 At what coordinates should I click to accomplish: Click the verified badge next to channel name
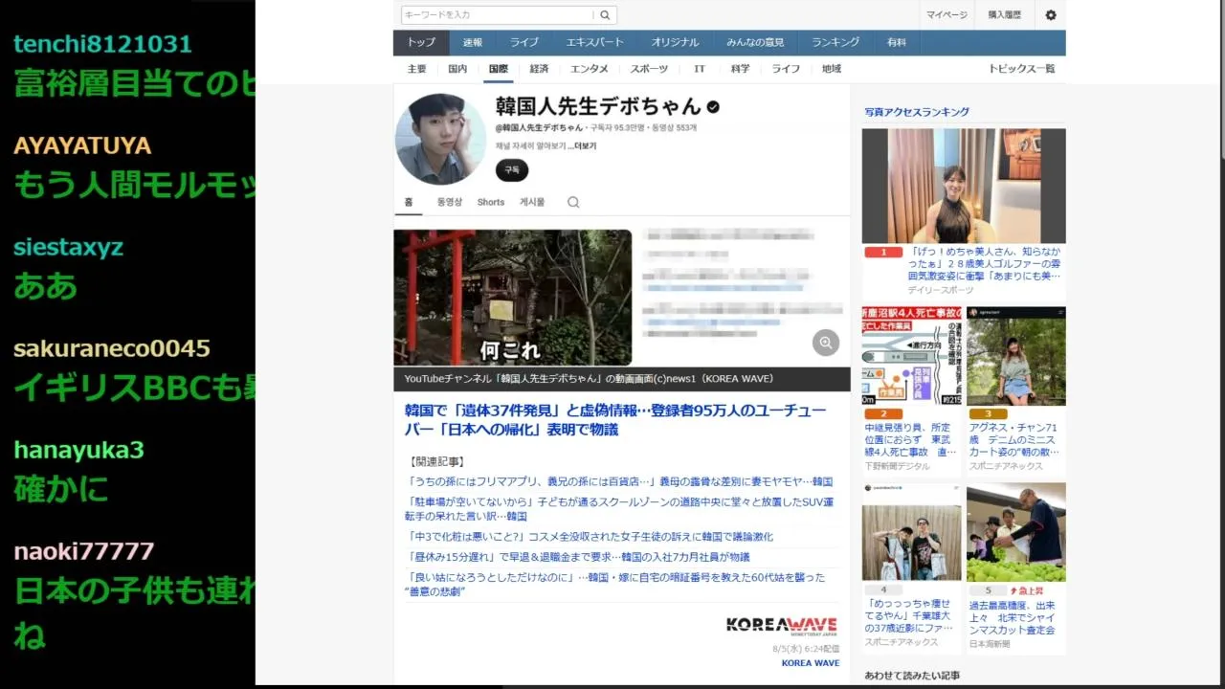pos(713,106)
